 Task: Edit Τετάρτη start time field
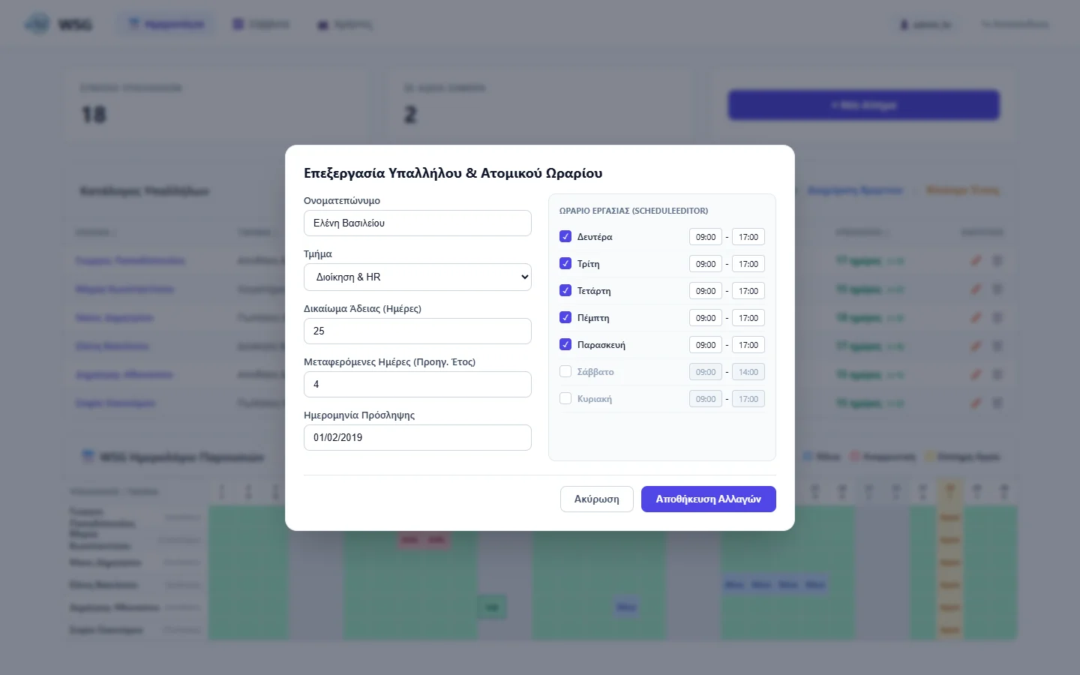(x=706, y=291)
